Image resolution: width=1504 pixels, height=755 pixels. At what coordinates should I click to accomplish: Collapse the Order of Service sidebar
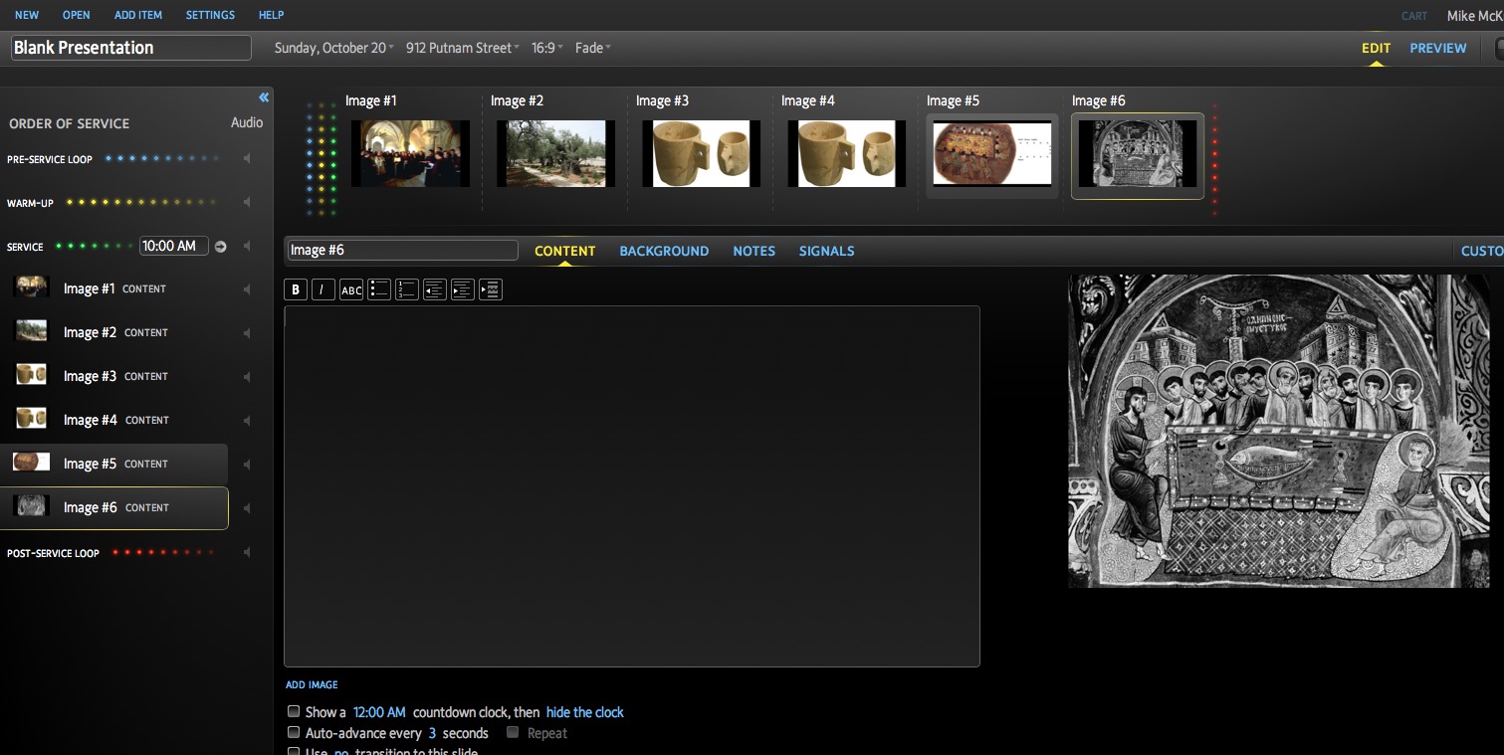[264, 97]
